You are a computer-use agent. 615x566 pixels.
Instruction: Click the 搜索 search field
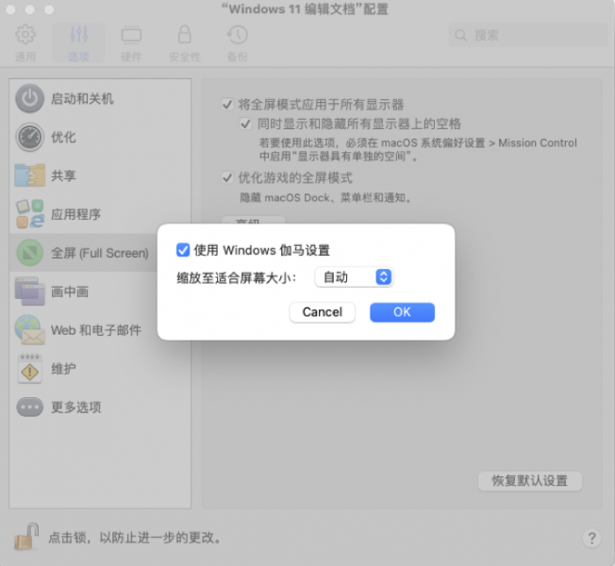click(527, 35)
